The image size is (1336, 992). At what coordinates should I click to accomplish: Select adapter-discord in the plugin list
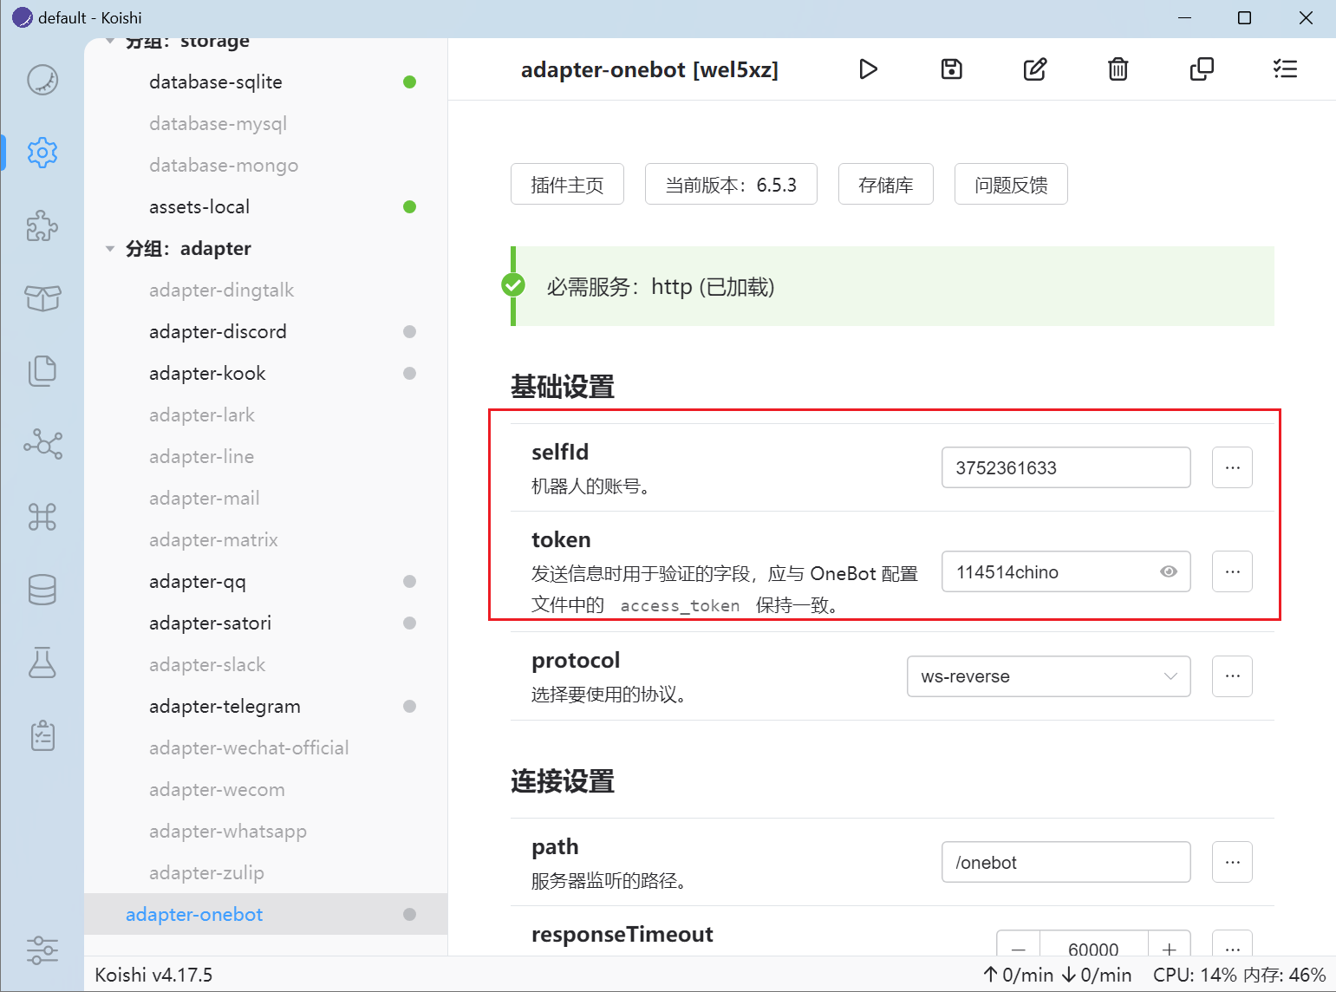click(x=266, y=331)
